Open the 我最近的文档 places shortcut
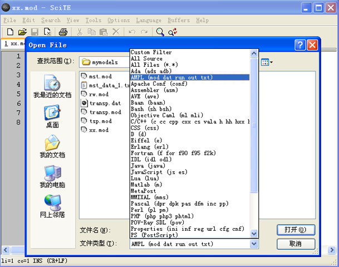This screenshot has width=339, height=267. coord(52,86)
